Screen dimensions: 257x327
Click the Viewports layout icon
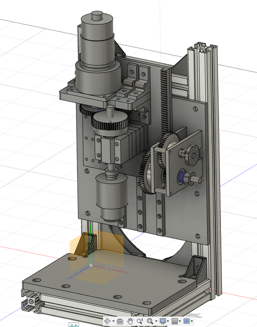(186, 321)
